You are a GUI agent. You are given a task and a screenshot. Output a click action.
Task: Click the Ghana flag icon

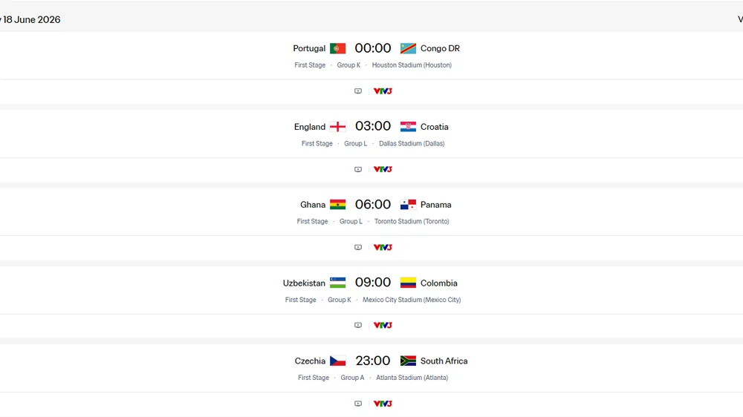[338, 205]
